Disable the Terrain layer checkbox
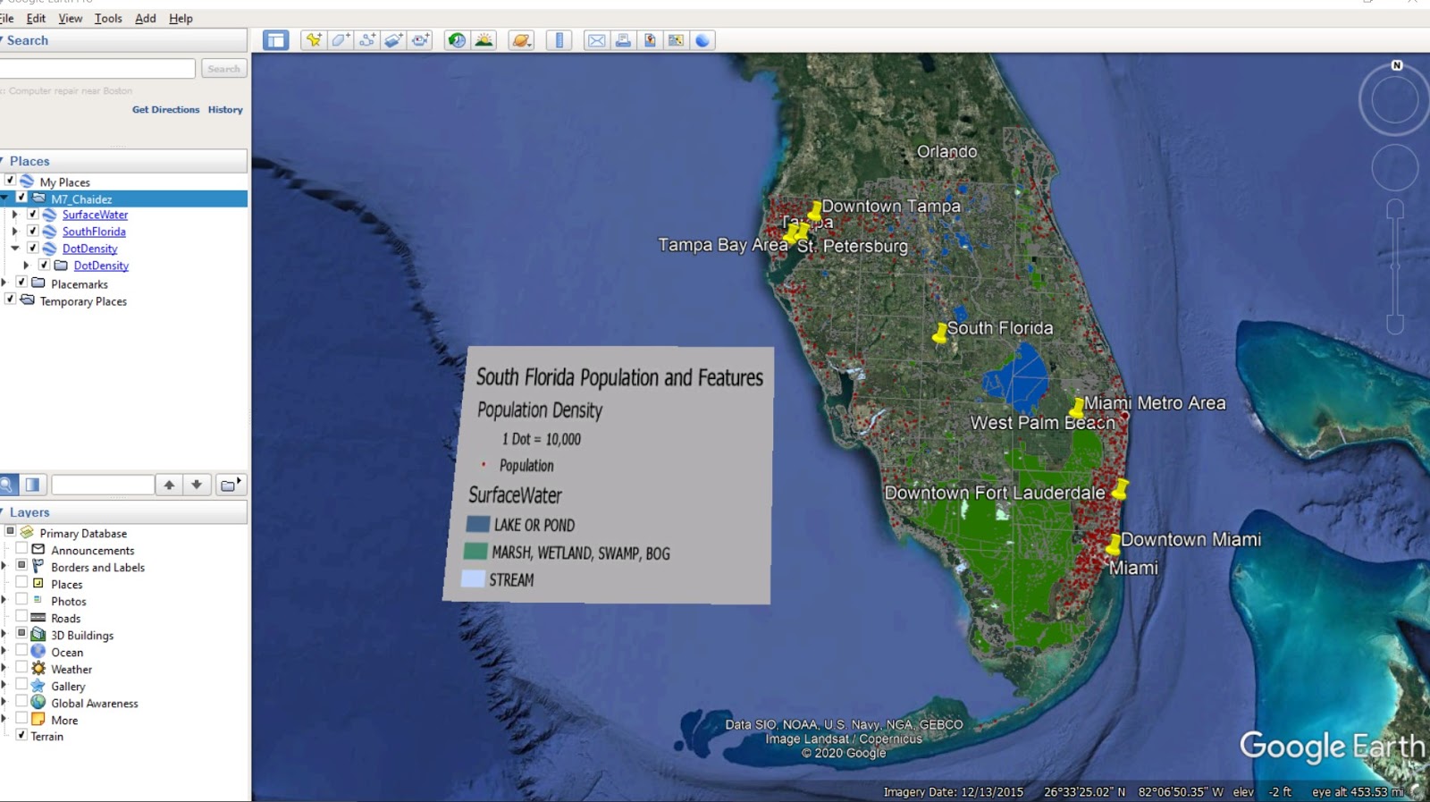1430x802 pixels. [x=21, y=735]
